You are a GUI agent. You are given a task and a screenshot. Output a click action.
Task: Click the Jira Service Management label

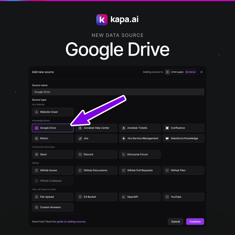point(143,138)
